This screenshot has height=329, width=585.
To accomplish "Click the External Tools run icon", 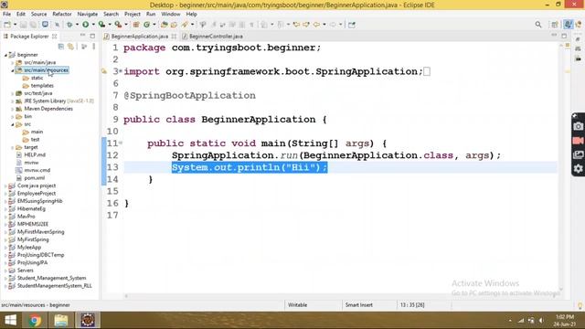I will point(118,25).
